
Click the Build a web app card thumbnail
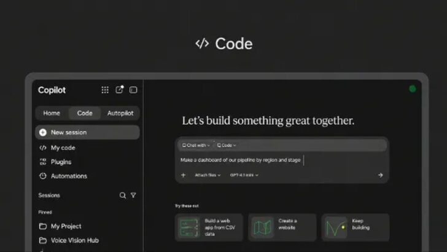(x=188, y=227)
